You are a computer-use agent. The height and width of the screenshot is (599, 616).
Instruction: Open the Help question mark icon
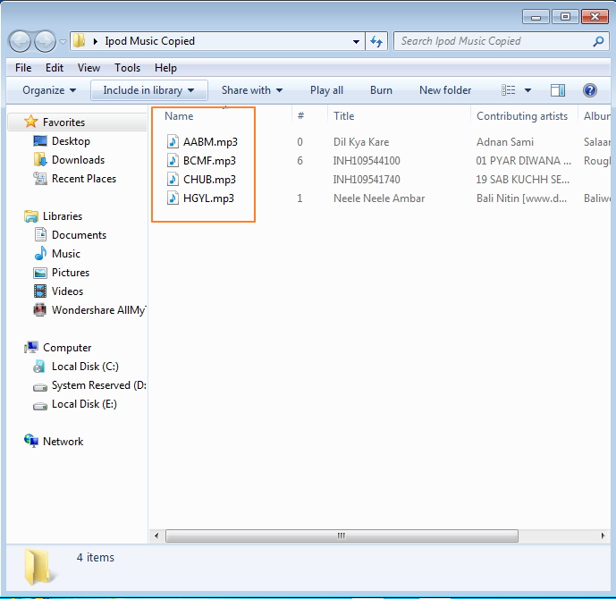[x=590, y=90]
